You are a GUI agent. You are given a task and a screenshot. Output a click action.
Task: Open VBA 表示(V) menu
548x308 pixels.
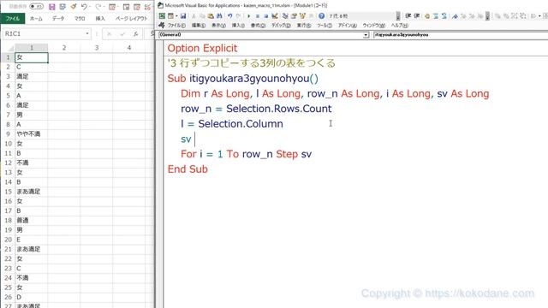pos(219,26)
